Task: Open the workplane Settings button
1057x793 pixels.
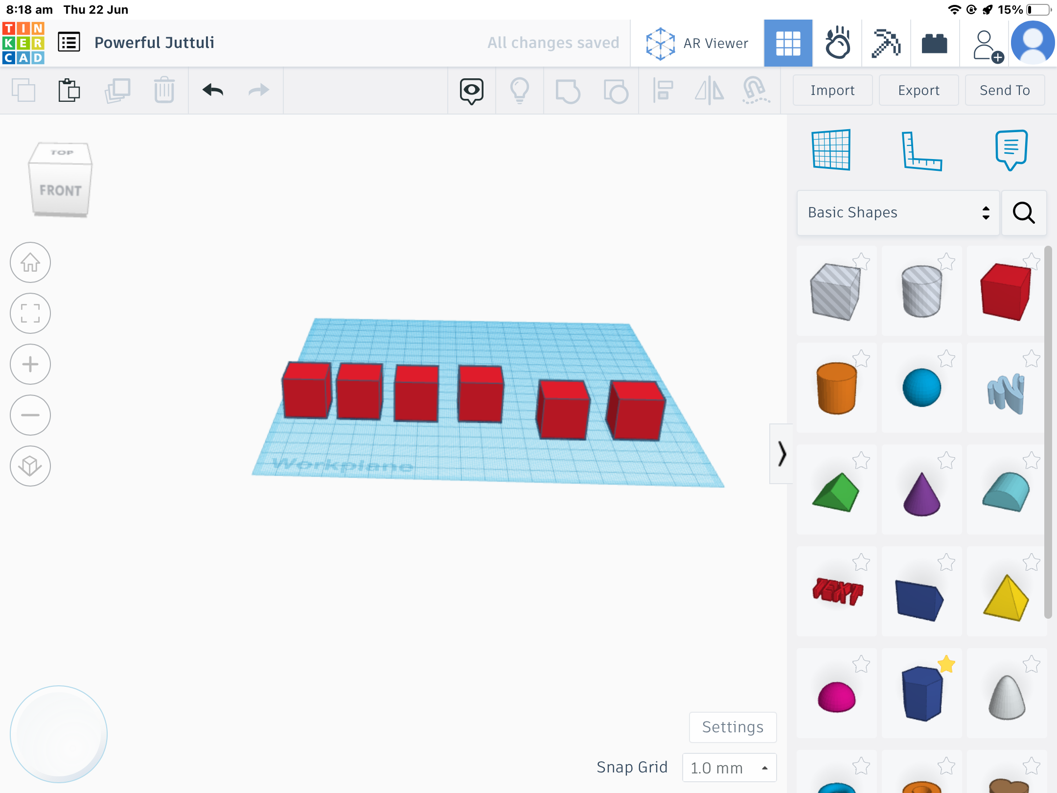Action: tap(733, 727)
